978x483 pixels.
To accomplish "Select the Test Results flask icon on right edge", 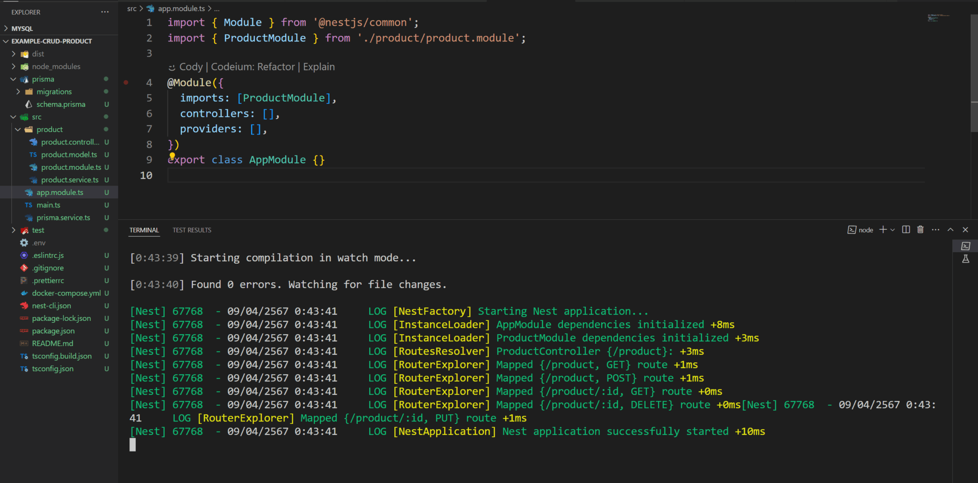I will coord(966,259).
